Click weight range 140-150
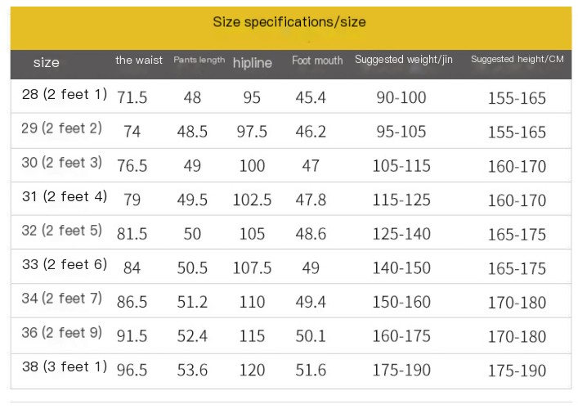 (401, 267)
